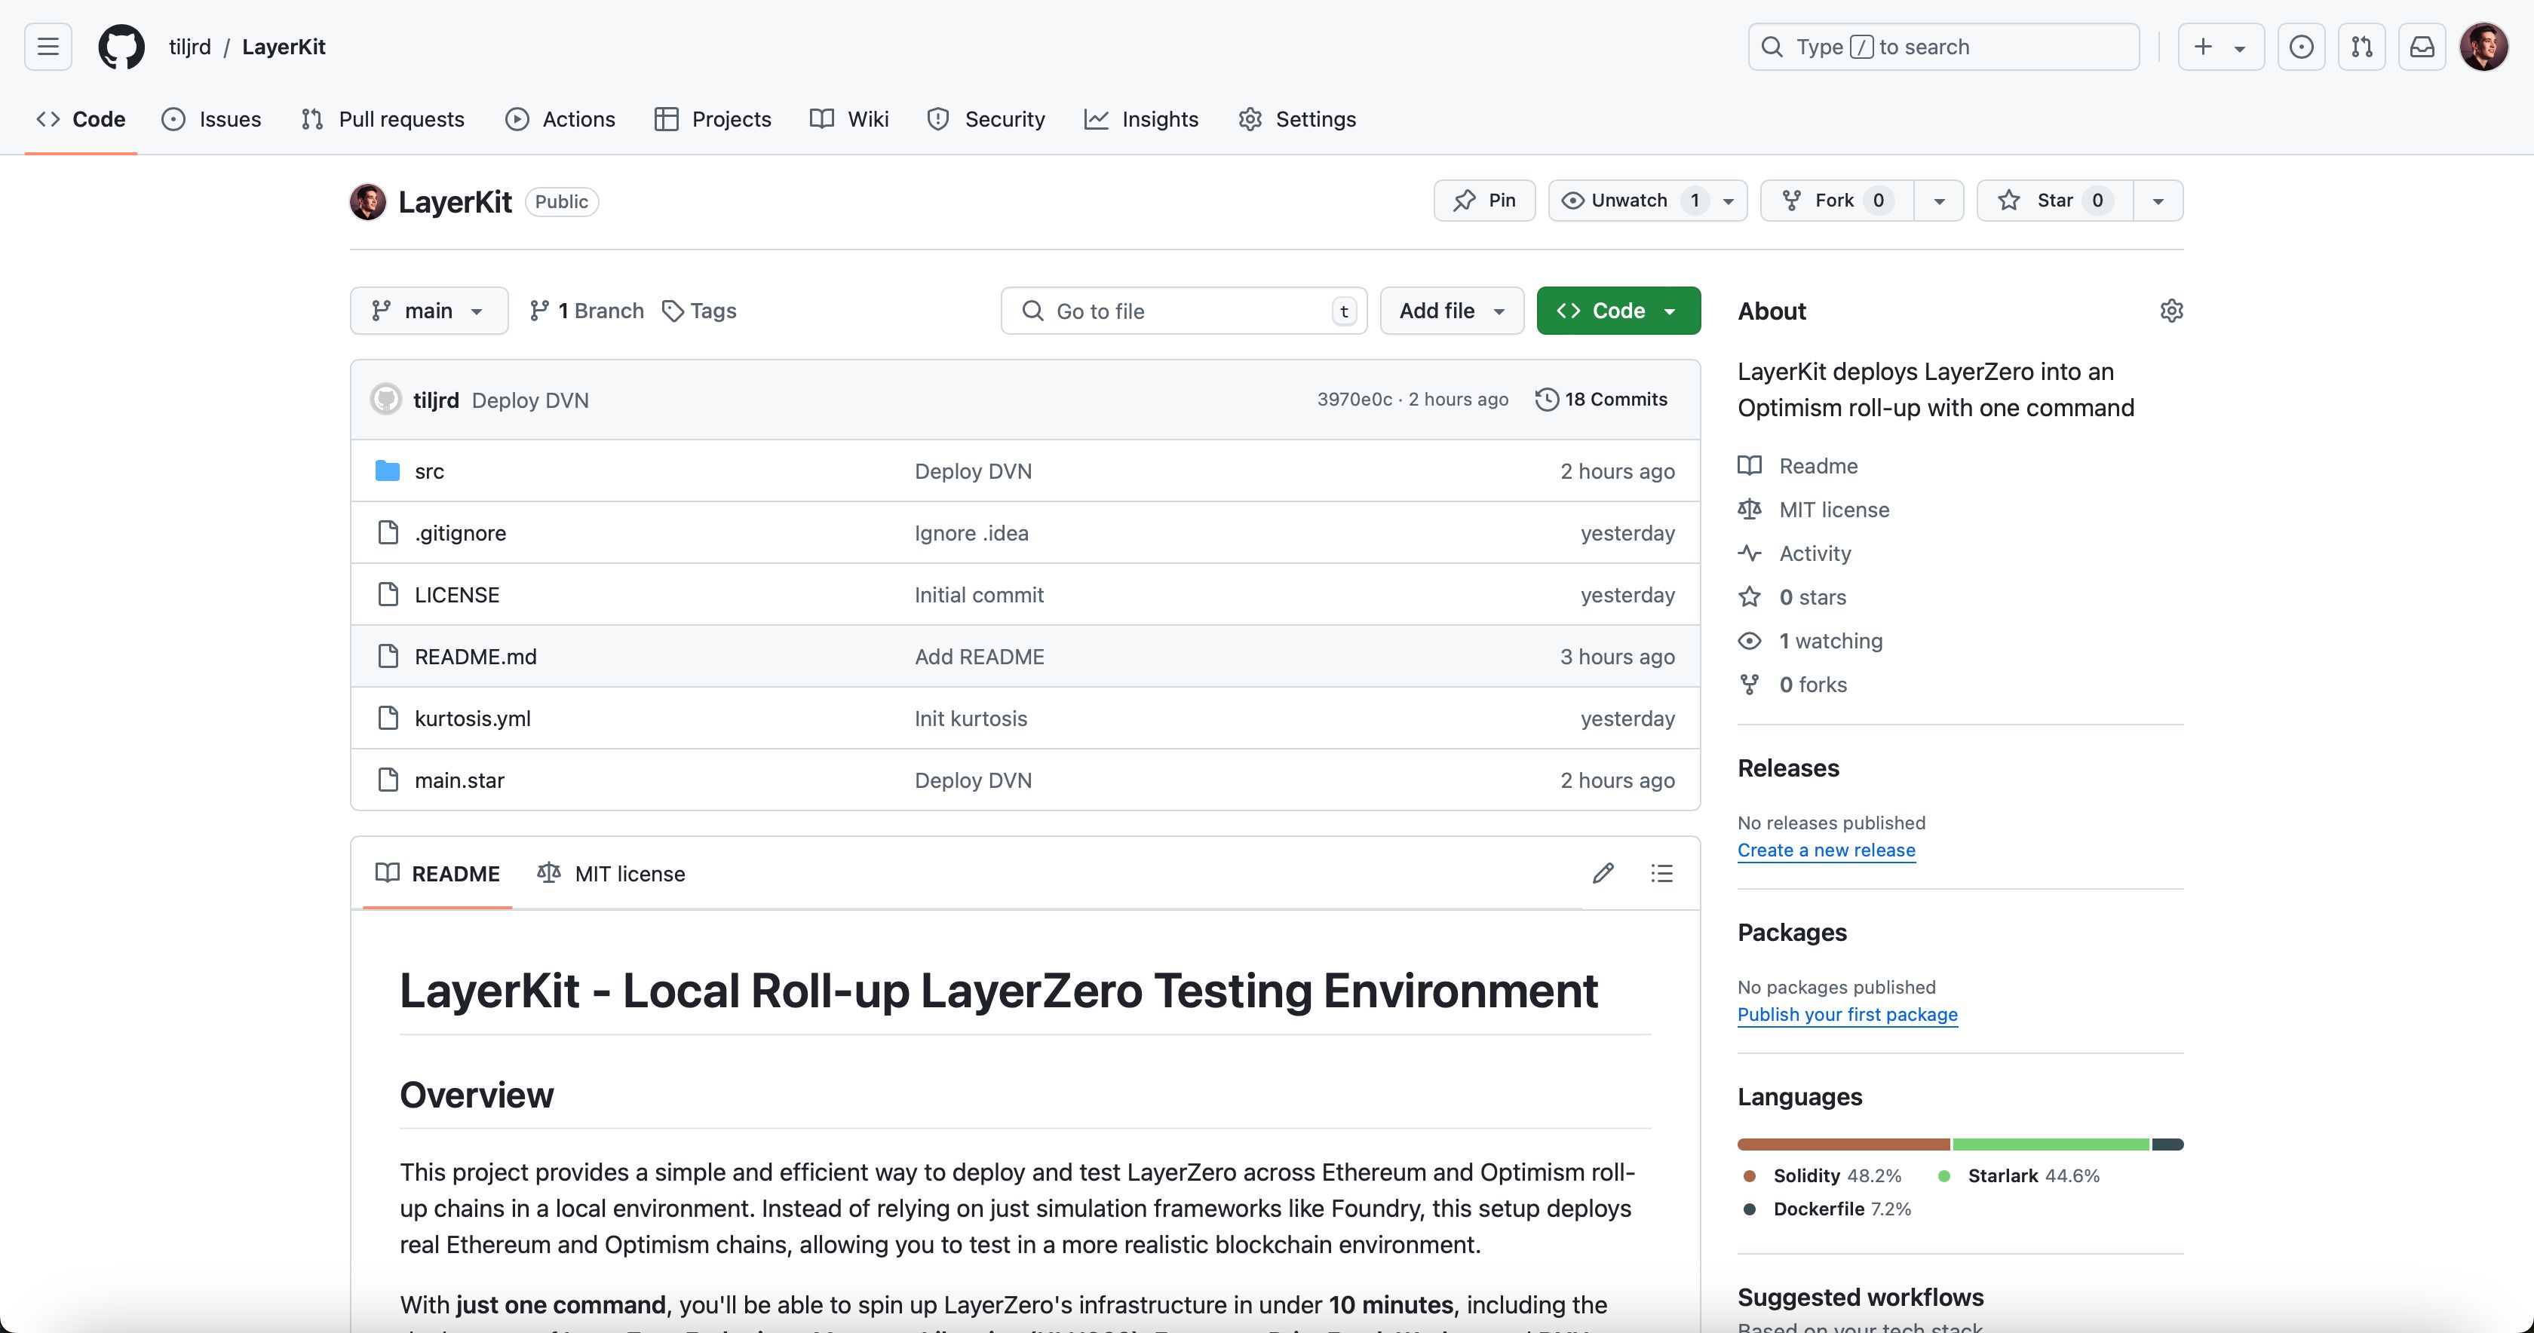Viewport: 2534px width, 1333px height.
Task: Click the Solidity segment of language bar
Action: pyautogui.click(x=1843, y=1144)
